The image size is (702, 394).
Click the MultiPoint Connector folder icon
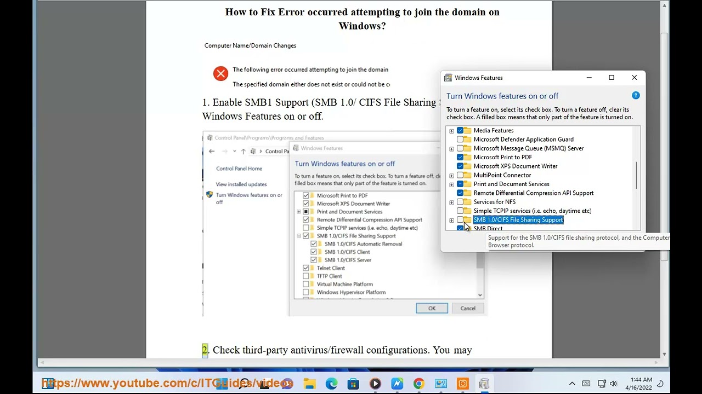pyautogui.click(x=467, y=175)
